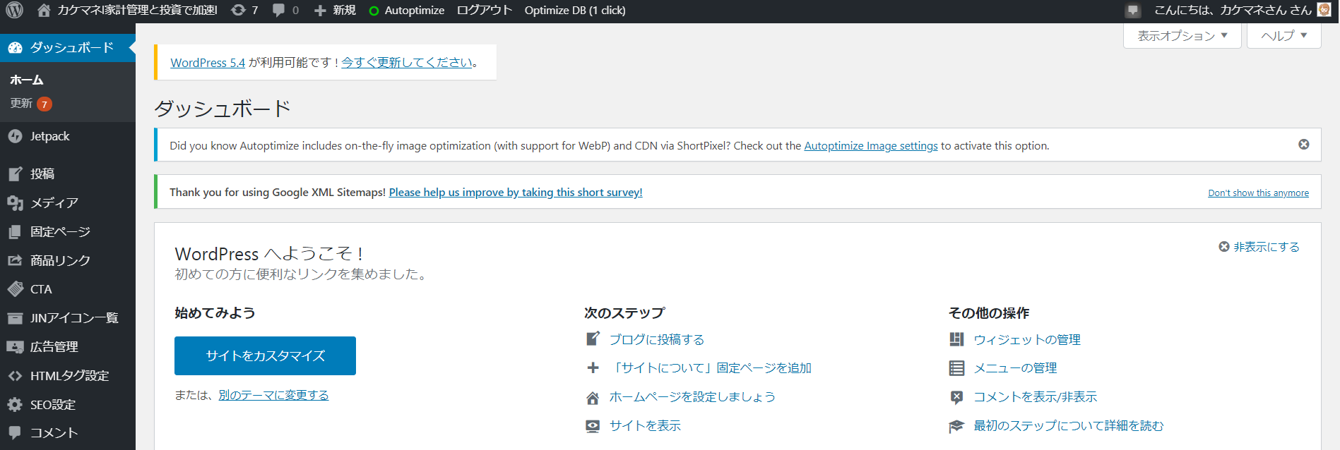Image resolution: width=1340 pixels, height=450 pixels.
Task: Click コメントを表示/非表示 link
Action: (1036, 397)
